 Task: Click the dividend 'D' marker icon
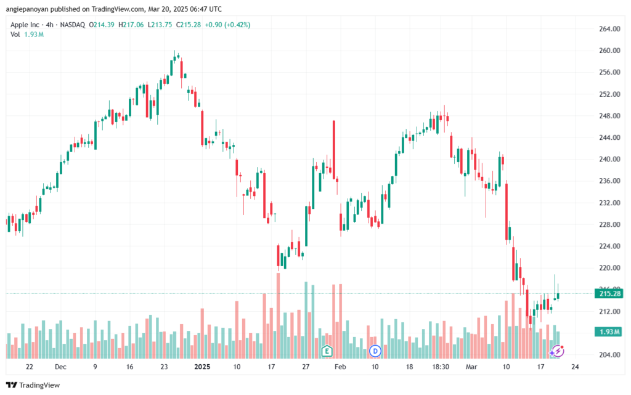375,351
